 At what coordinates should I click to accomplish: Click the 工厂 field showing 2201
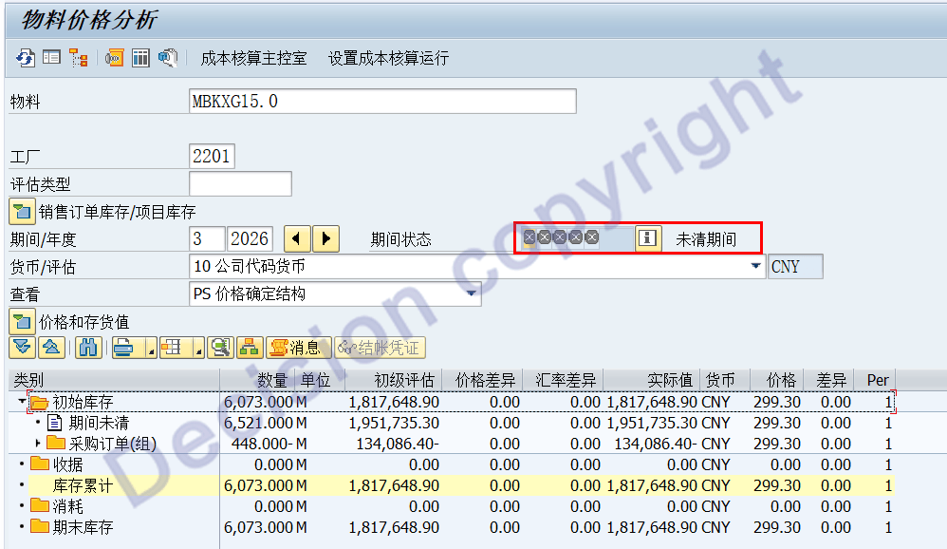(212, 156)
